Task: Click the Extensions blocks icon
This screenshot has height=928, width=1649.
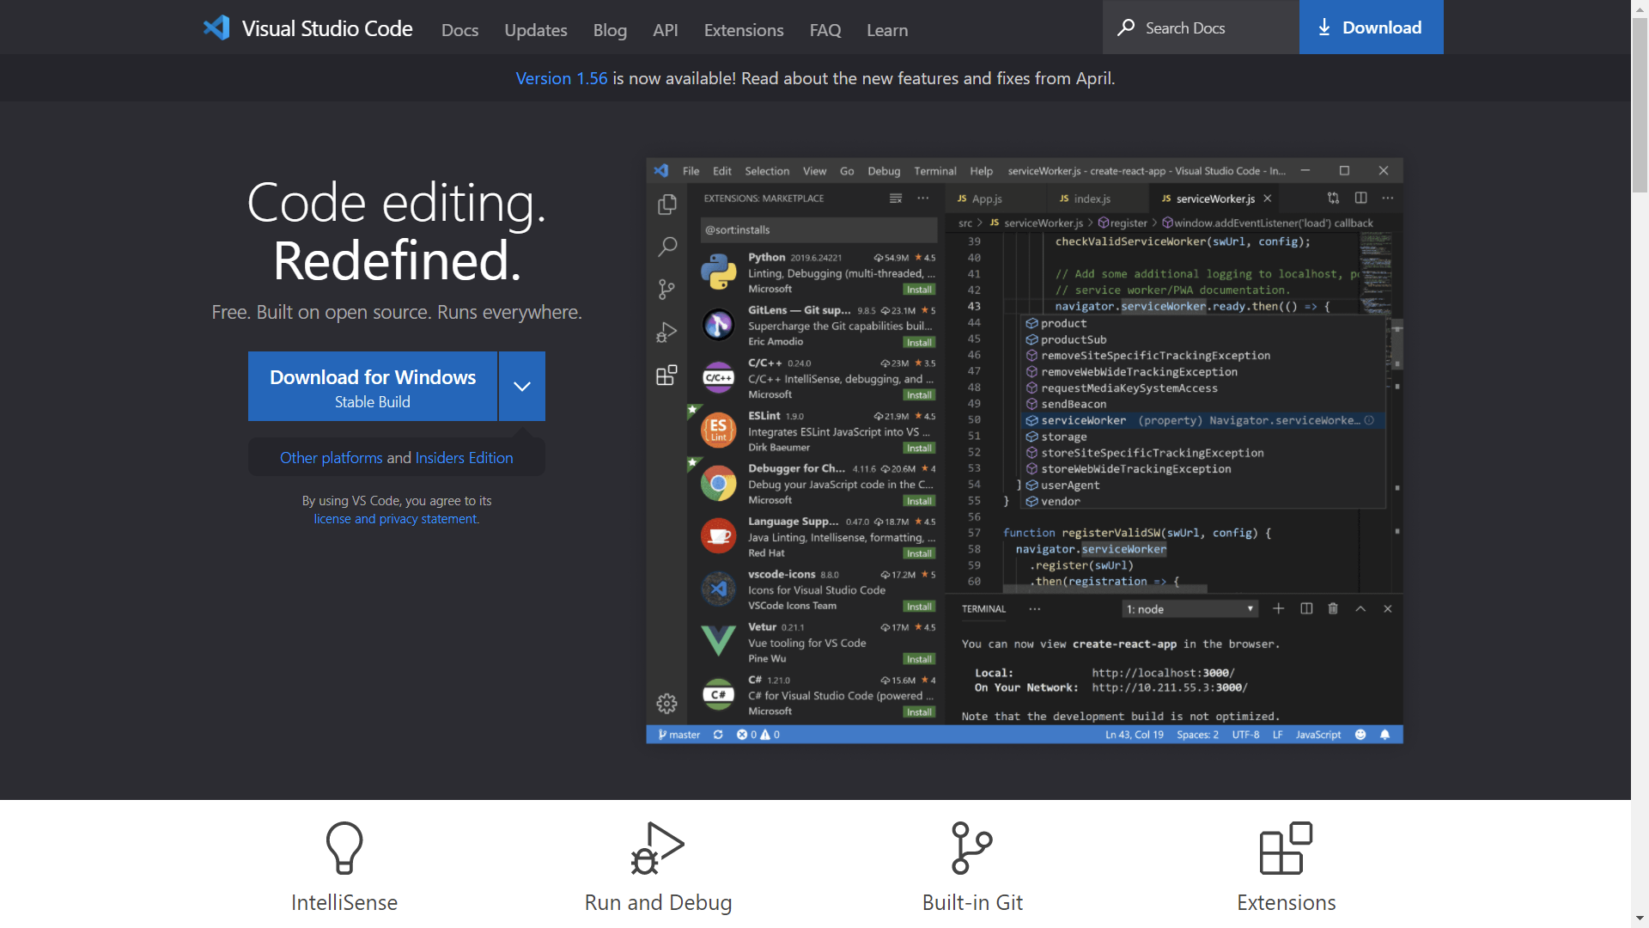Action: pos(1286,847)
